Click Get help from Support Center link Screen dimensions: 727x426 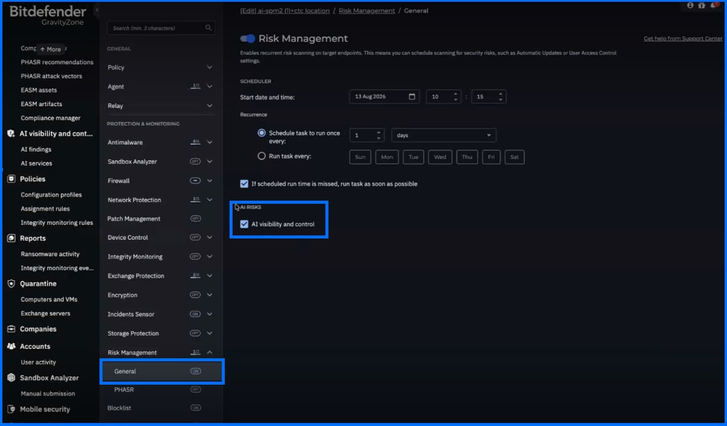point(683,38)
